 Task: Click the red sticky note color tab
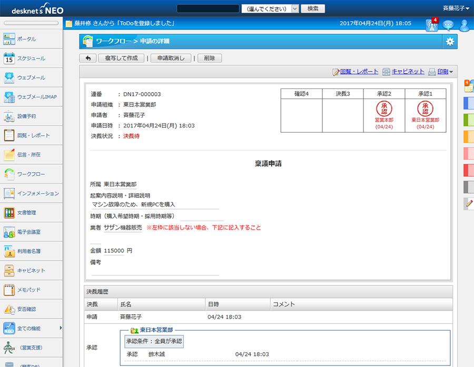(468, 170)
